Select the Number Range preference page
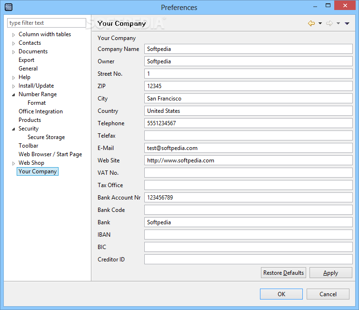 (38, 94)
